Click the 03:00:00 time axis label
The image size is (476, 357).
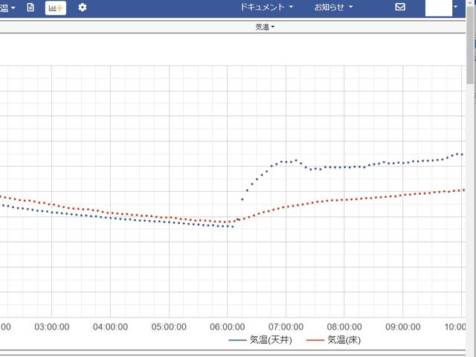point(52,327)
